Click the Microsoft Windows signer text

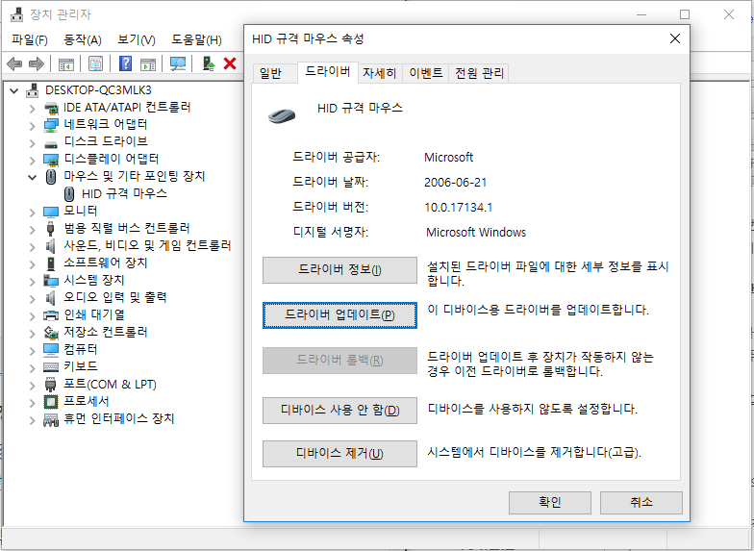point(476,233)
